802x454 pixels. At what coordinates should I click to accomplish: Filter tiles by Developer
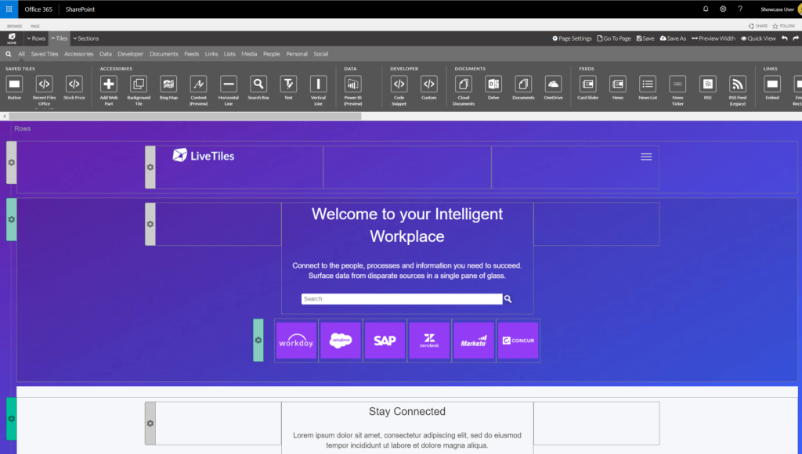pos(131,54)
